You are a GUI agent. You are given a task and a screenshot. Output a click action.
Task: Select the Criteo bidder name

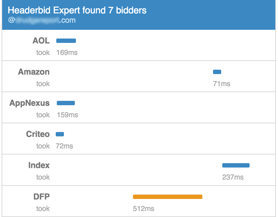click(38, 134)
